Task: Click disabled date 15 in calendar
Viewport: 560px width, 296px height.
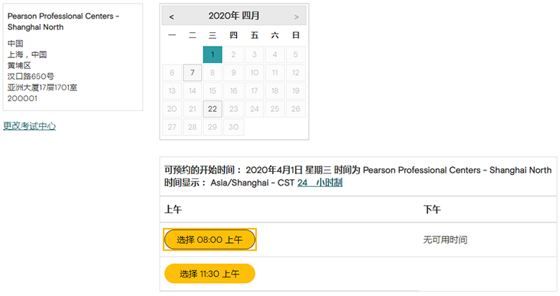Action: [213, 91]
